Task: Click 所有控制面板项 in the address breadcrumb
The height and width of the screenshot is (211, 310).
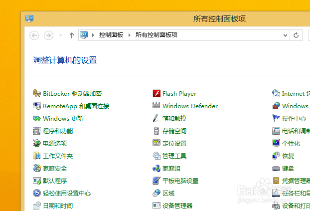Action: point(156,35)
